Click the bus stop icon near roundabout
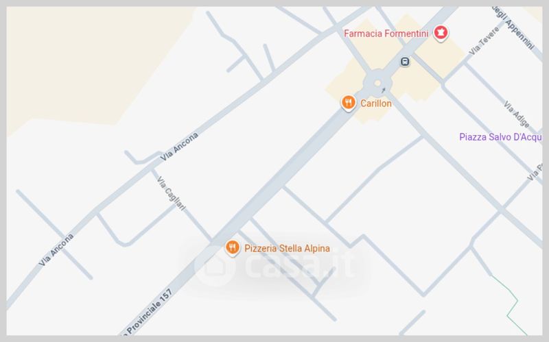549x342 pixels. 405,62
